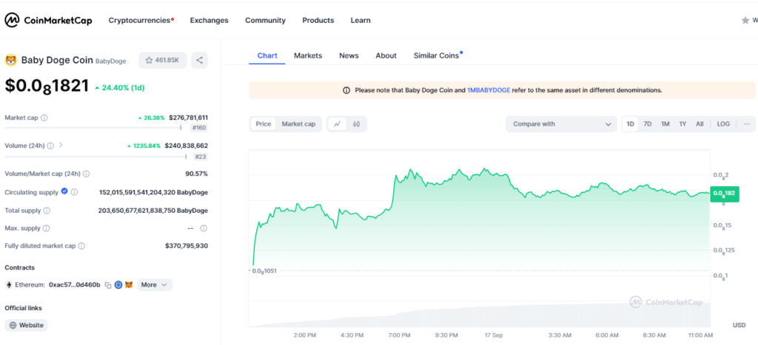Share Baby Doge Coin page icon

199,61
